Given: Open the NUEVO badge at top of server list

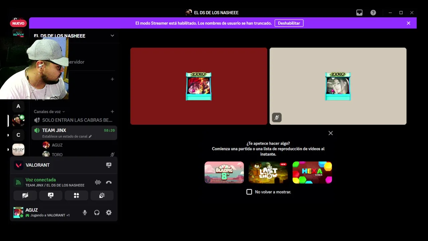Looking at the screenshot, I should pyautogui.click(x=18, y=23).
